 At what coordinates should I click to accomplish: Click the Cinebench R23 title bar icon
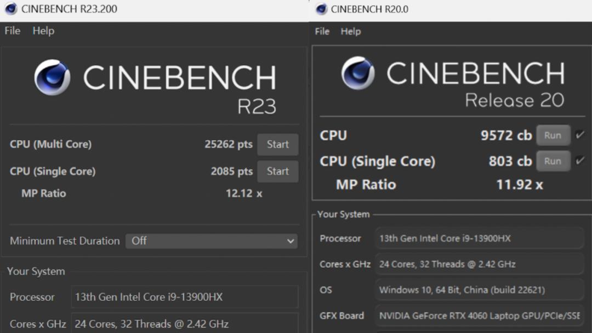click(11, 9)
